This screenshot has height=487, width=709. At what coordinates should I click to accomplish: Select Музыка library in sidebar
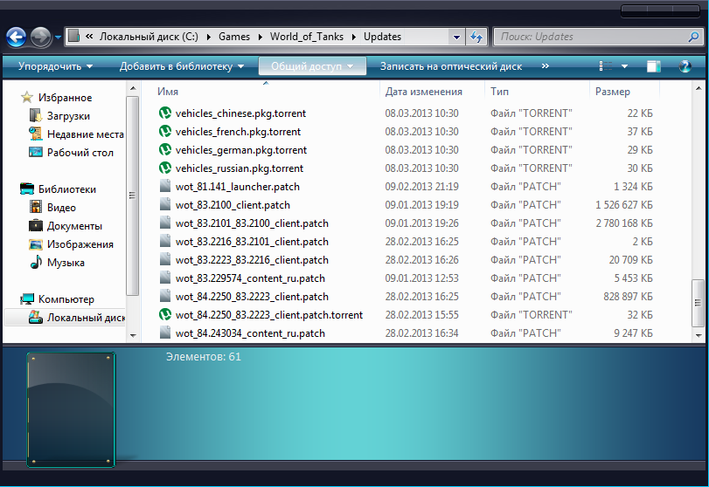(66, 263)
